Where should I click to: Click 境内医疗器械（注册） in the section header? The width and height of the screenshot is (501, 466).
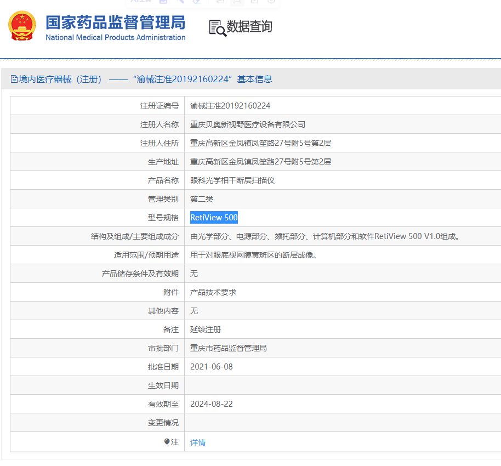pos(60,79)
